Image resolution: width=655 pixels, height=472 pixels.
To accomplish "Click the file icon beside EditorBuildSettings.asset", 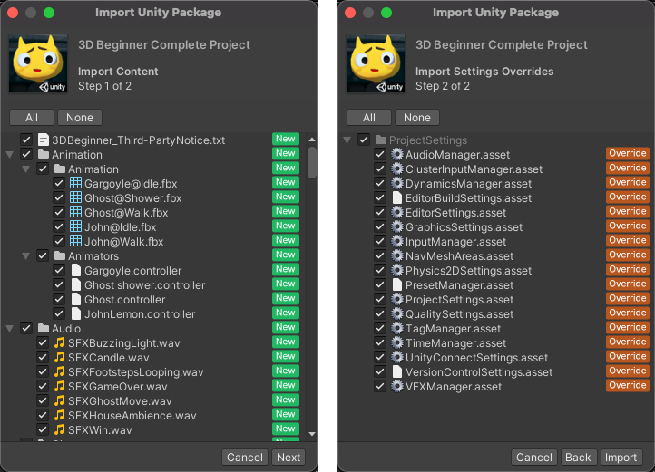I will (396, 198).
